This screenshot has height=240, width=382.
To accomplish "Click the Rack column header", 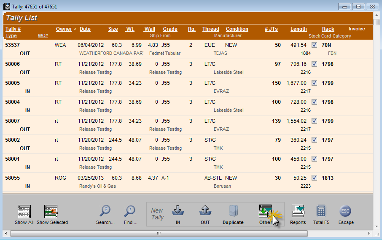I will coord(328,29).
